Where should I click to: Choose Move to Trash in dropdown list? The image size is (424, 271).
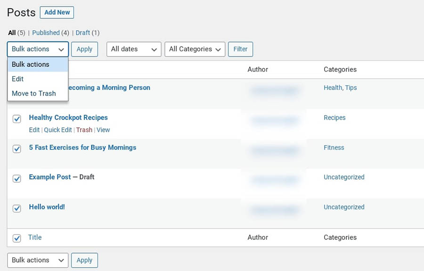pyautogui.click(x=34, y=93)
